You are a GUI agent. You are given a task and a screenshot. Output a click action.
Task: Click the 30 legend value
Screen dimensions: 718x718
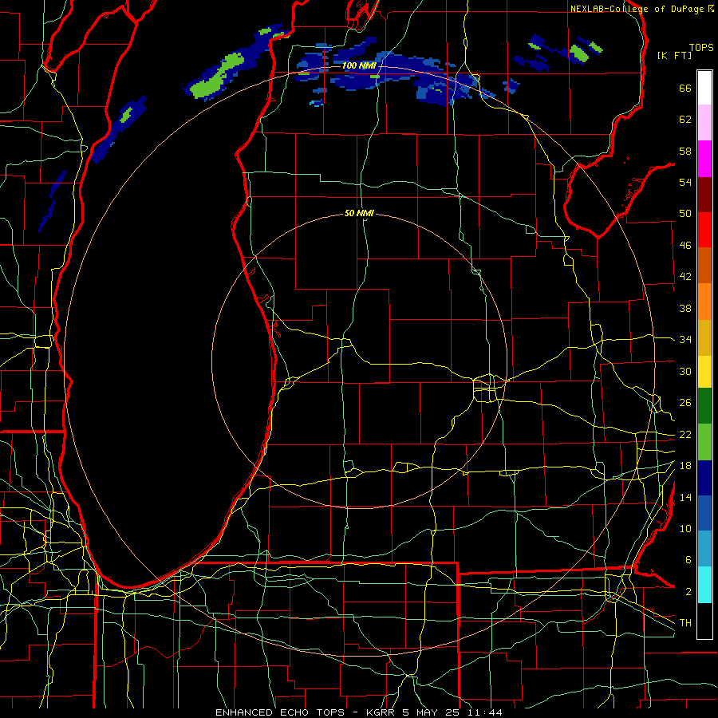(x=685, y=371)
